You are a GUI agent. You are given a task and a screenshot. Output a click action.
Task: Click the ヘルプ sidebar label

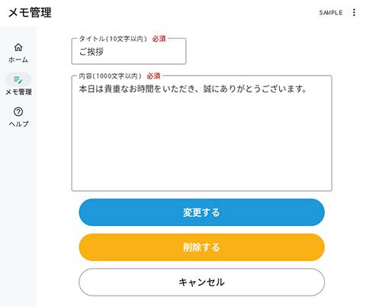[x=18, y=124]
